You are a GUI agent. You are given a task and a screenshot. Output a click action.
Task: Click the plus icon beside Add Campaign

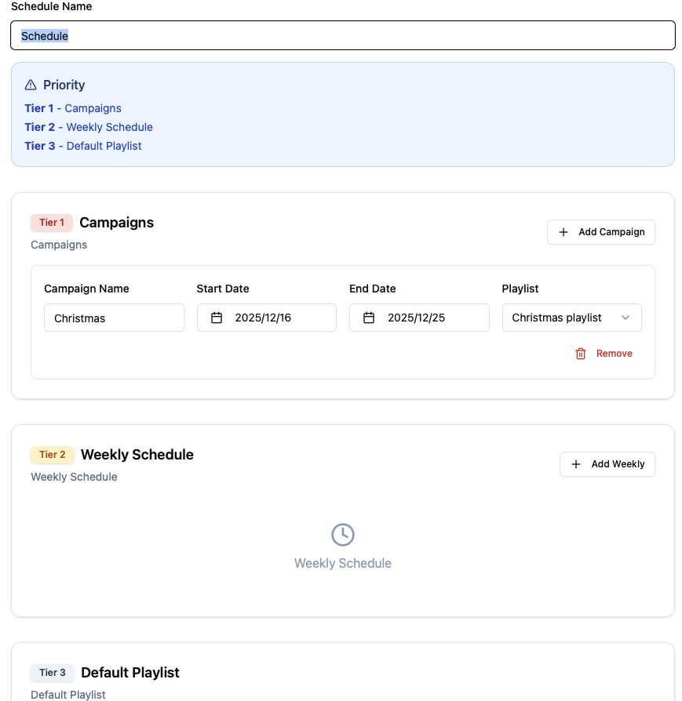point(563,232)
